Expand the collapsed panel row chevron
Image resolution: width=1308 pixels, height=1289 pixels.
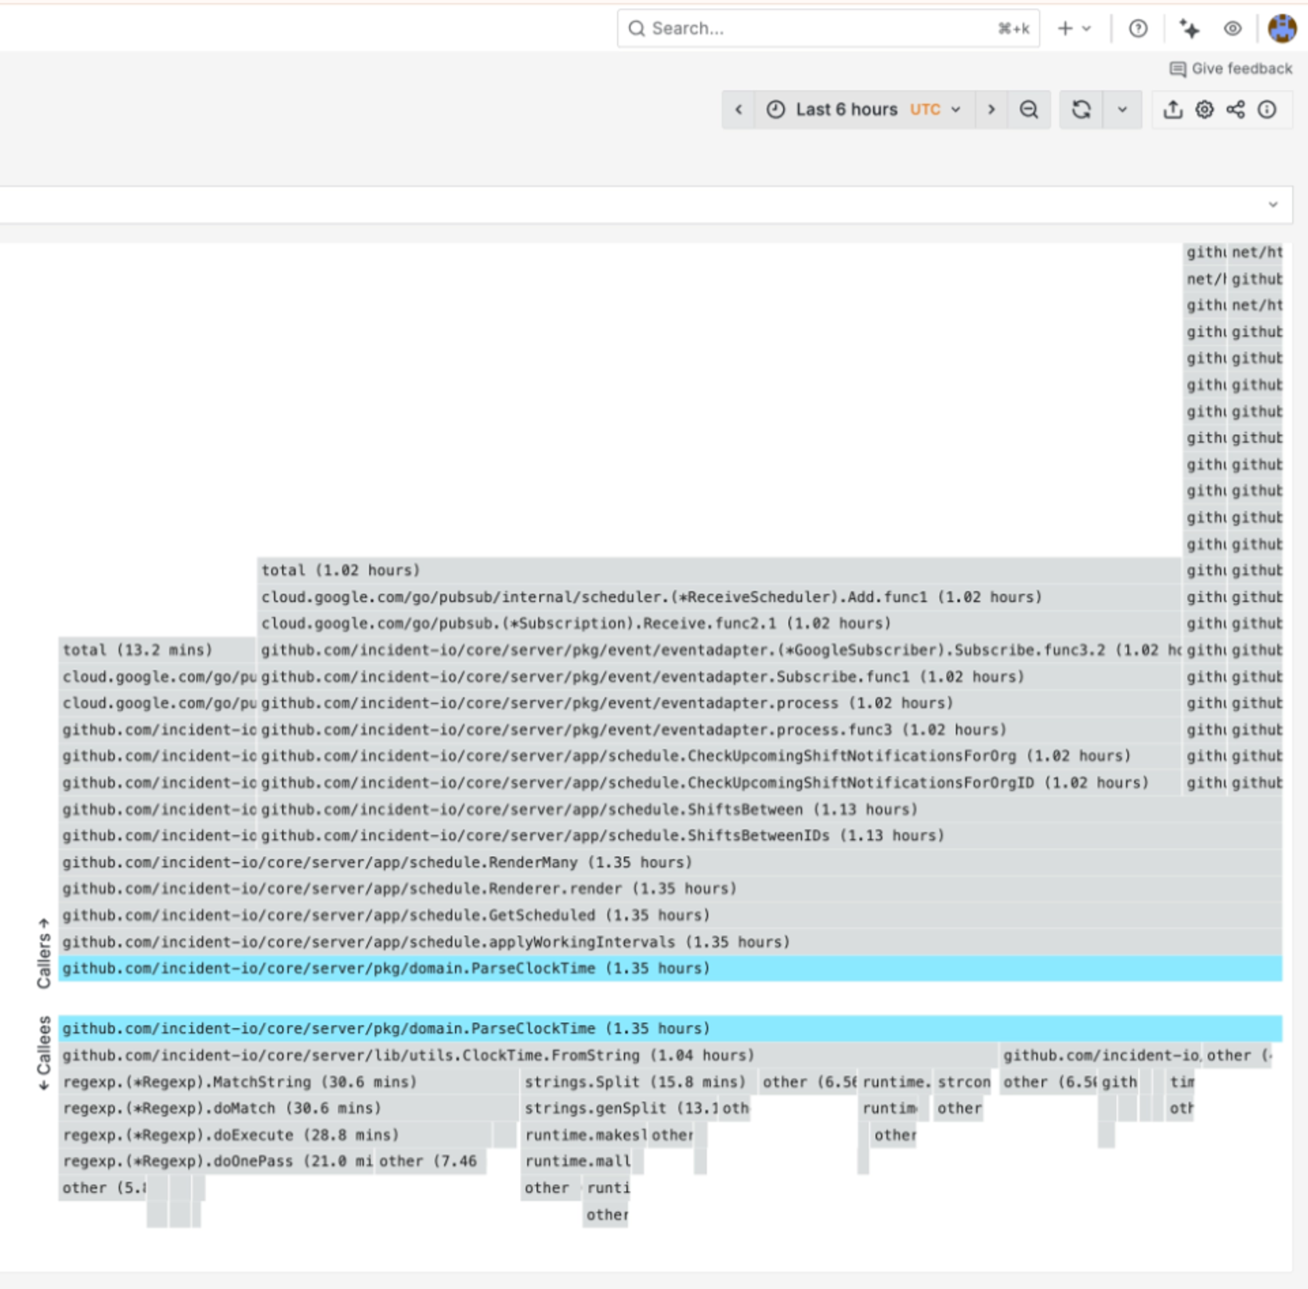(1273, 205)
